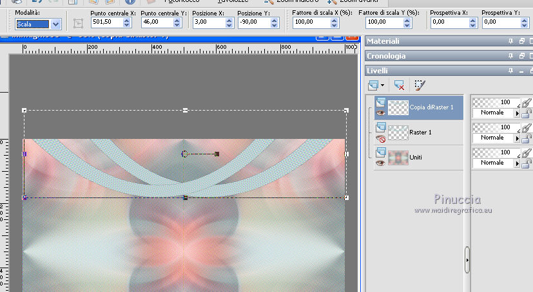The width and height of the screenshot is (533, 292).
Task: Click the transform pivot point on canvas
Action: click(184, 154)
